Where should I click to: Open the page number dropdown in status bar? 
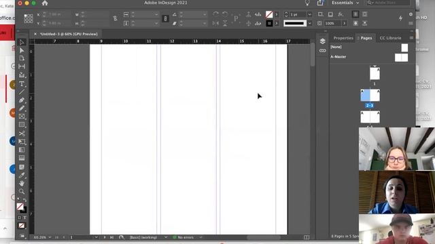point(96,237)
